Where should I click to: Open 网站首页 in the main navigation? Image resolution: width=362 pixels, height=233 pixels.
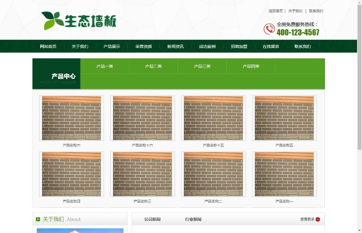coord(48,46)
